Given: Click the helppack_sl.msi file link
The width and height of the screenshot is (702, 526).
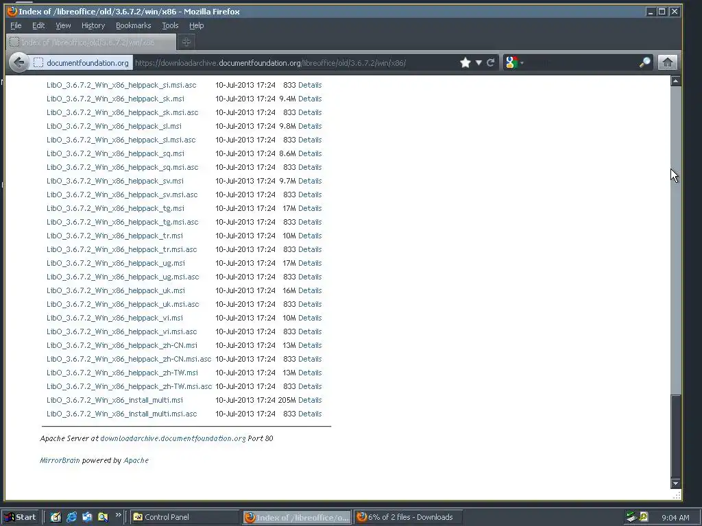Looking at the screenshot, I should pos(114,126).
